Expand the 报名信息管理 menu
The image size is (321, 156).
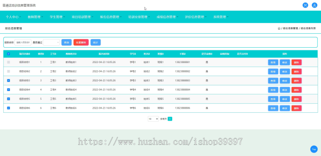click(x=111, y=17)
